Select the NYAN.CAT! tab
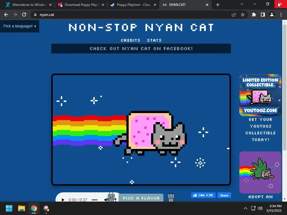The height and width of the screenshot is (215, 287). coord(186,5)
